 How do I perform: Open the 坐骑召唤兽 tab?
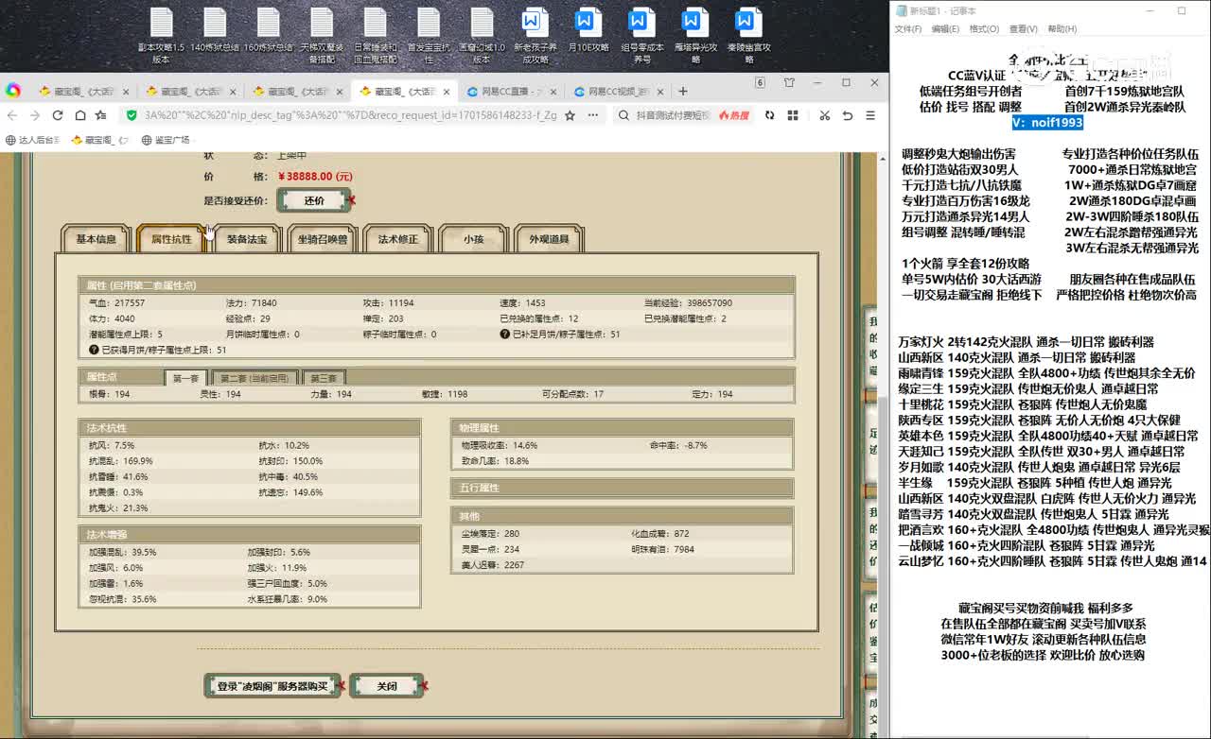tap(322, 239)
